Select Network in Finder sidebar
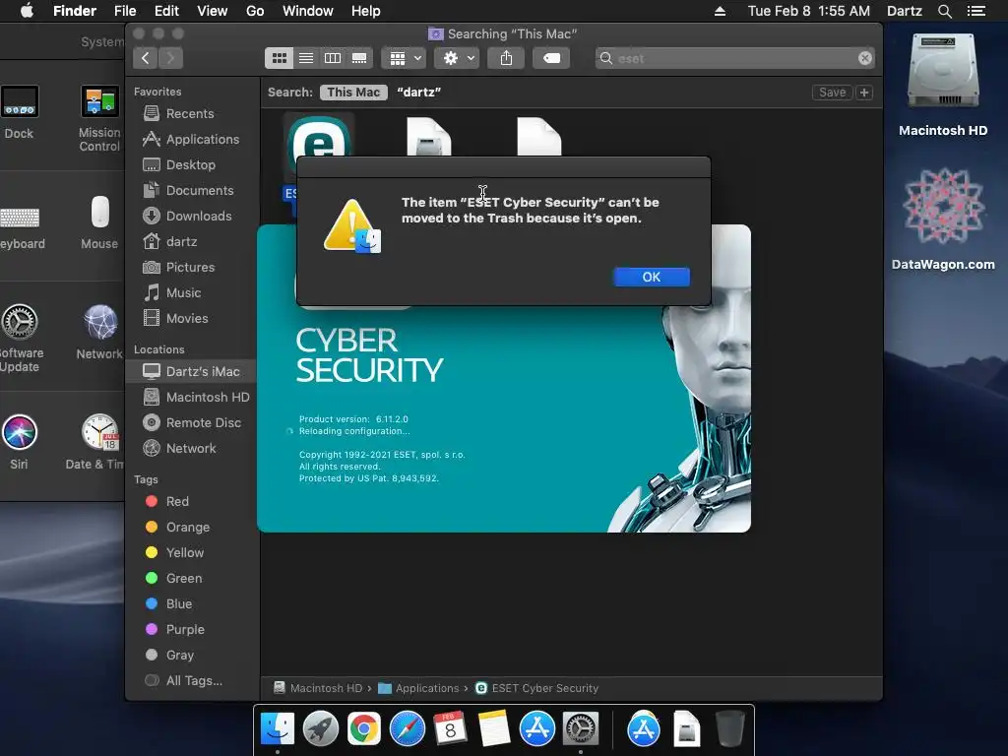Screen dimensions: 1008x756 tap(190, 448)
